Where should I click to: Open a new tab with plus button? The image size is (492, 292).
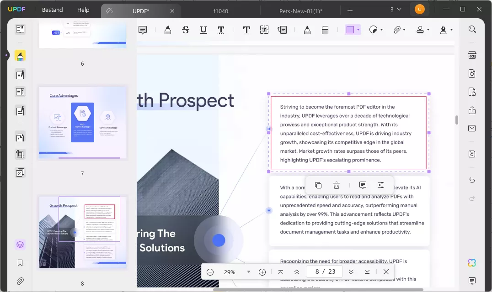tap(350, 11)
